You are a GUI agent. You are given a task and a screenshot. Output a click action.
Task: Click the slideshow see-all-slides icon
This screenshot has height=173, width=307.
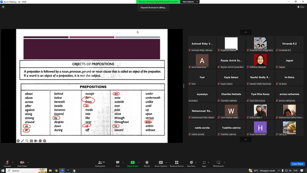tap(31, 141)
